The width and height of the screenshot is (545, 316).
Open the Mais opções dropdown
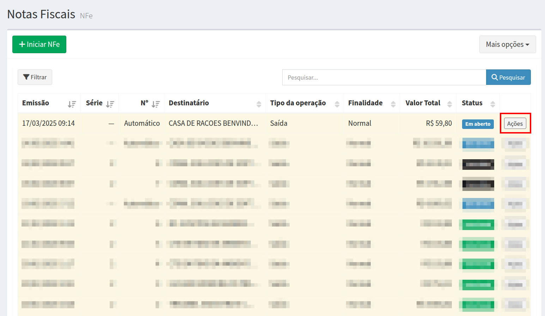point(507,44)
